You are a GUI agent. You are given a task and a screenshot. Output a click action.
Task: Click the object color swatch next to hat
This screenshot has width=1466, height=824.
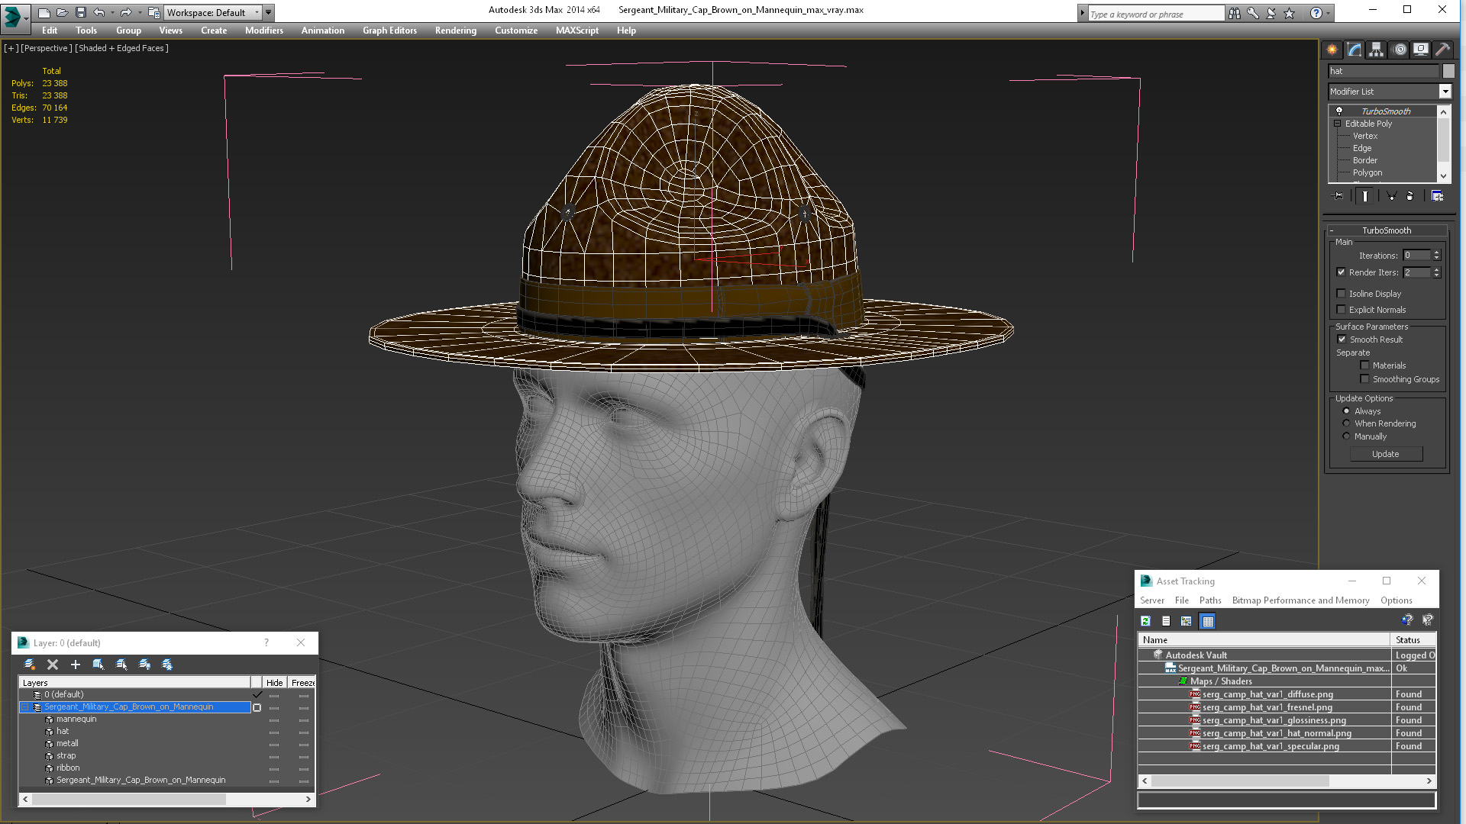click(1448, 71)
